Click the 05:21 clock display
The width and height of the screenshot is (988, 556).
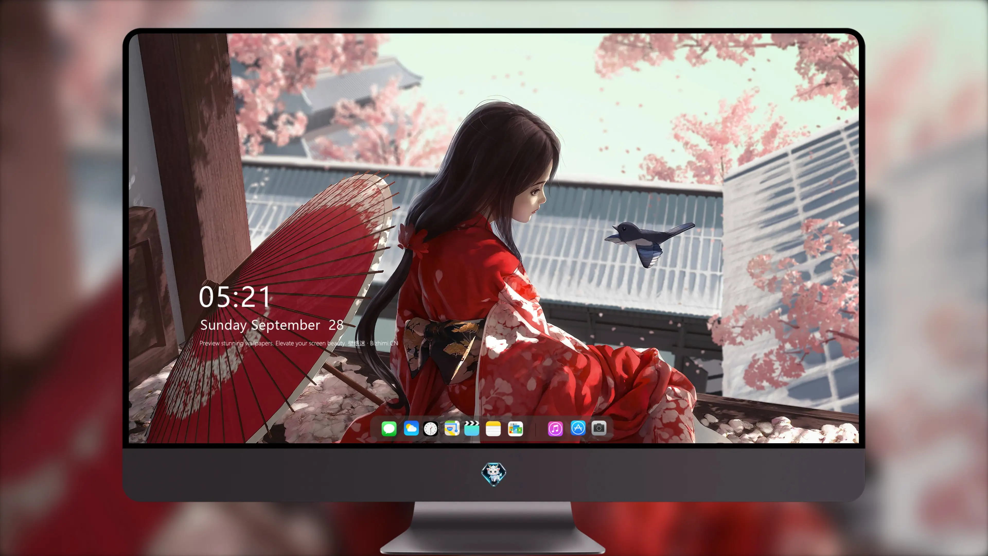tap(235, 297)
